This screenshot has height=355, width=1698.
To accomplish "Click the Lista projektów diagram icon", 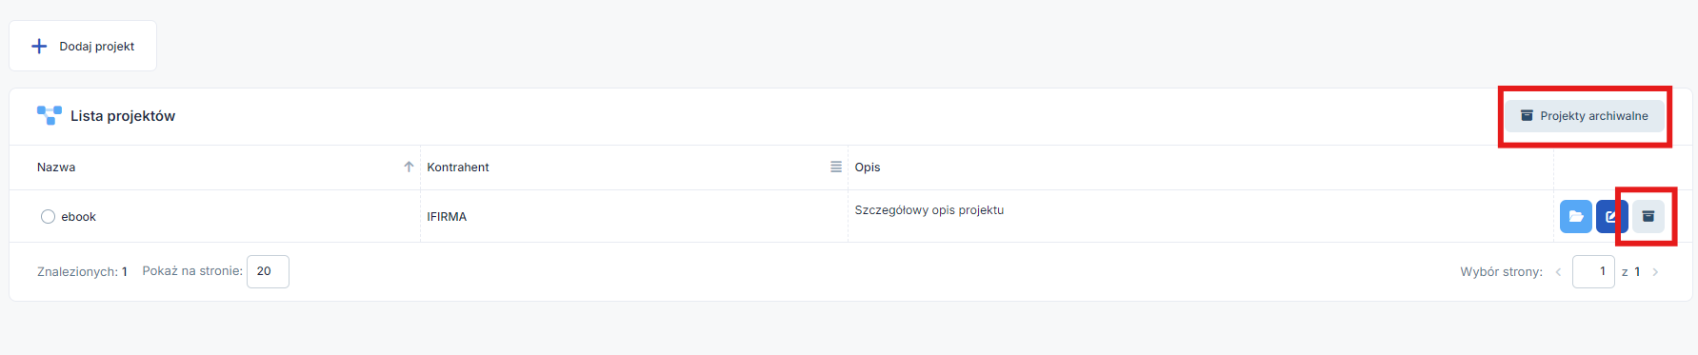I will [x=50, y=115].
